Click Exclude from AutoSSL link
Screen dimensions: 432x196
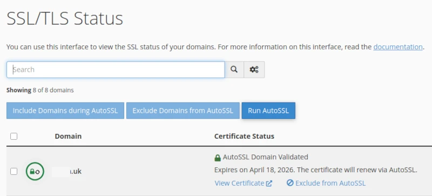click(326, 183)
